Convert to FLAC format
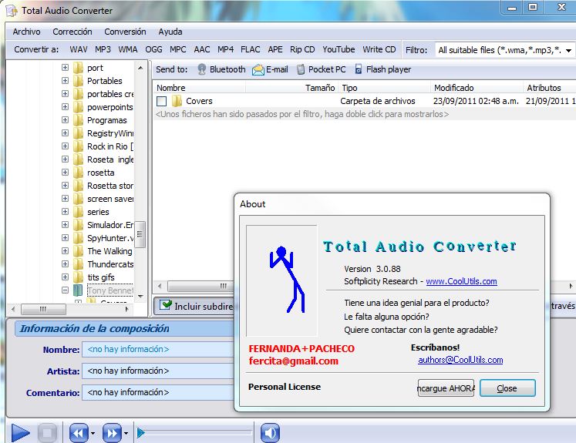Screen dimensions: 576x443 point(251,49)
